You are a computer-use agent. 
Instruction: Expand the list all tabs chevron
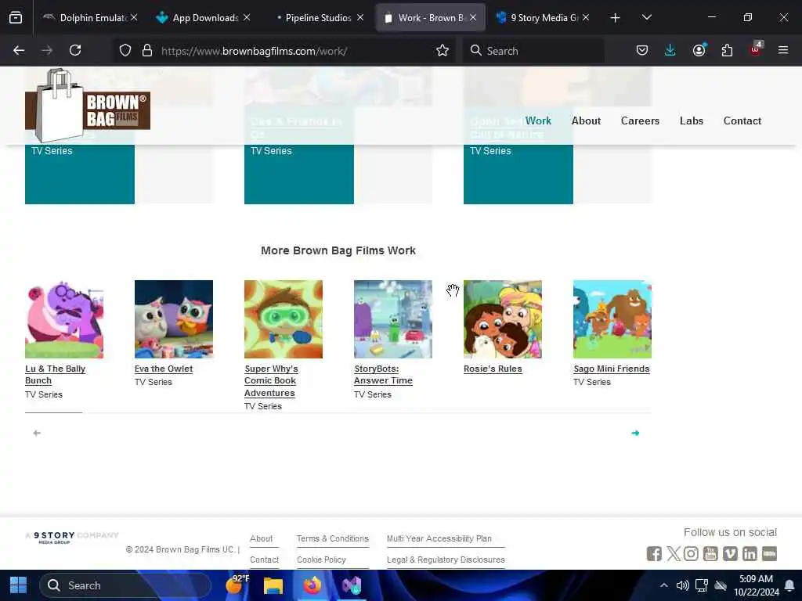646,17
